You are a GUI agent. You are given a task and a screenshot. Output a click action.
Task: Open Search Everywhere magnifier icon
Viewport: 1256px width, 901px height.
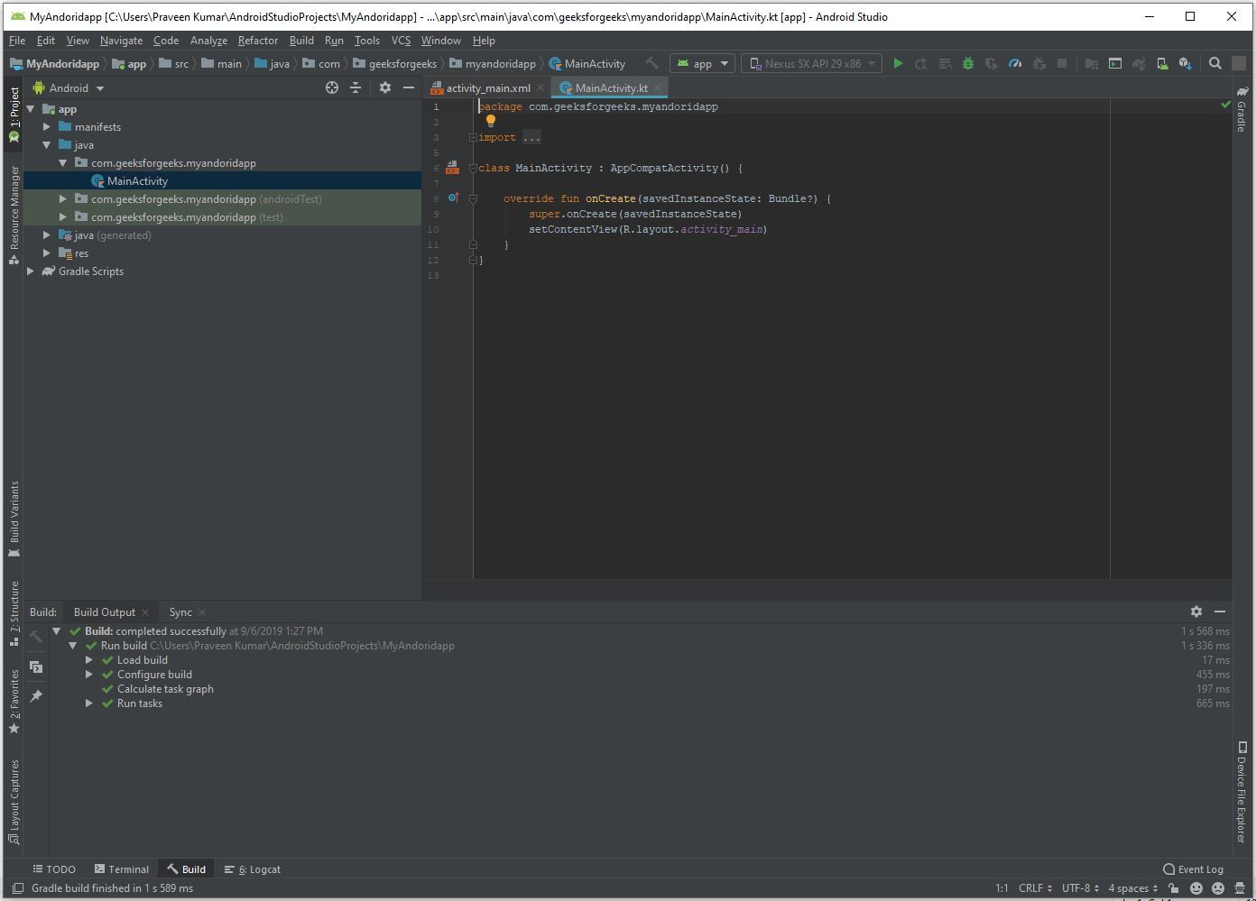click(x=1215, y=64)
